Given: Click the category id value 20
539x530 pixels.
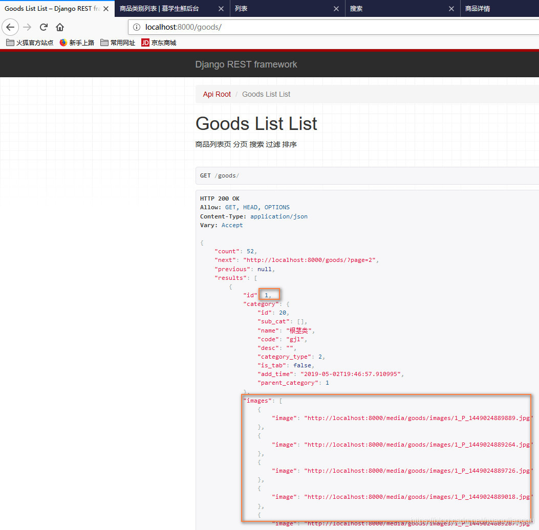Looking at the screenshot, I should click(x=283, y=313).
